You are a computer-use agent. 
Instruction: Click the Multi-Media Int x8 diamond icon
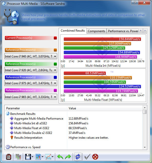(12, 123)
